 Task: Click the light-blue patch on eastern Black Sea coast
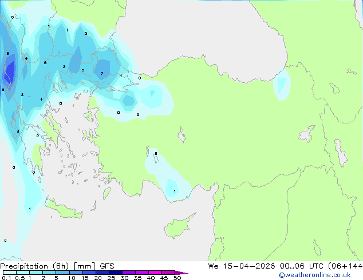(282, 84)
